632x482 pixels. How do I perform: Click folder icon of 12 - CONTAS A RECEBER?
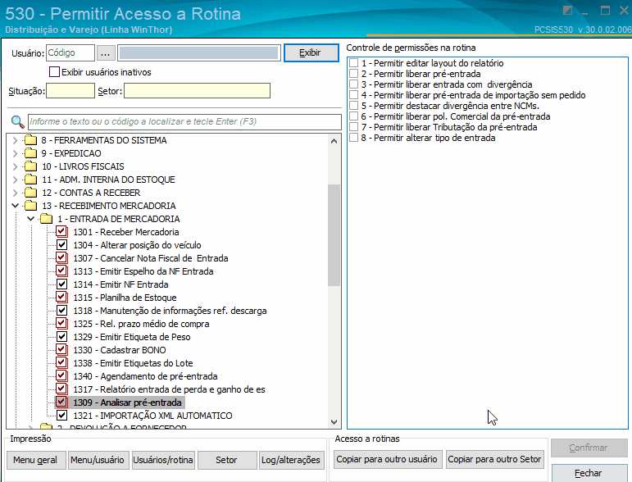click(x=30, y=193)
